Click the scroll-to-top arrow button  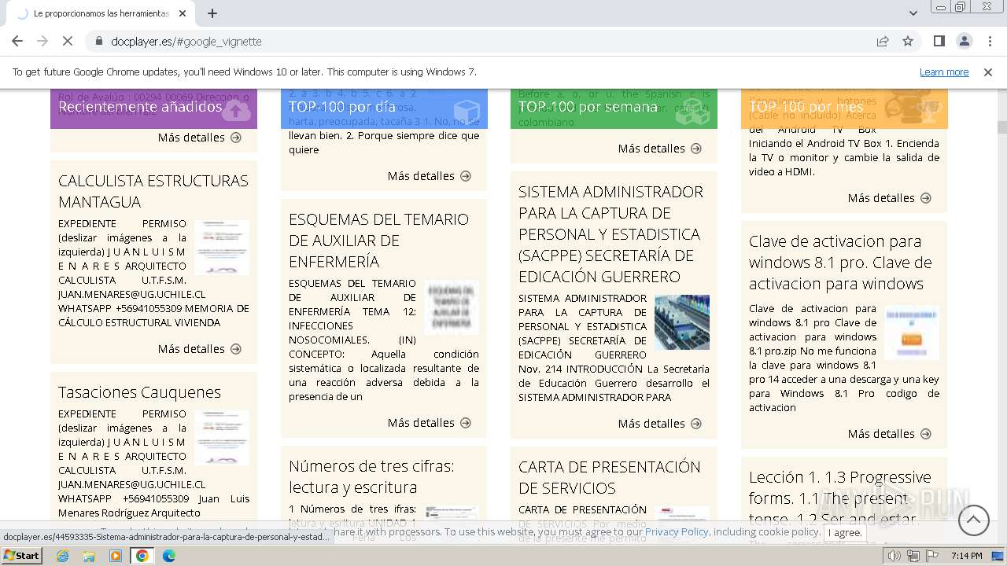point(974,520)
